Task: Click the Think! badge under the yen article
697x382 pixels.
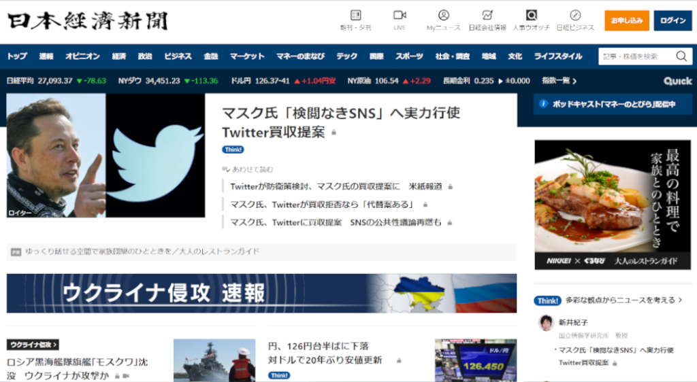Action: click(279, 375)
